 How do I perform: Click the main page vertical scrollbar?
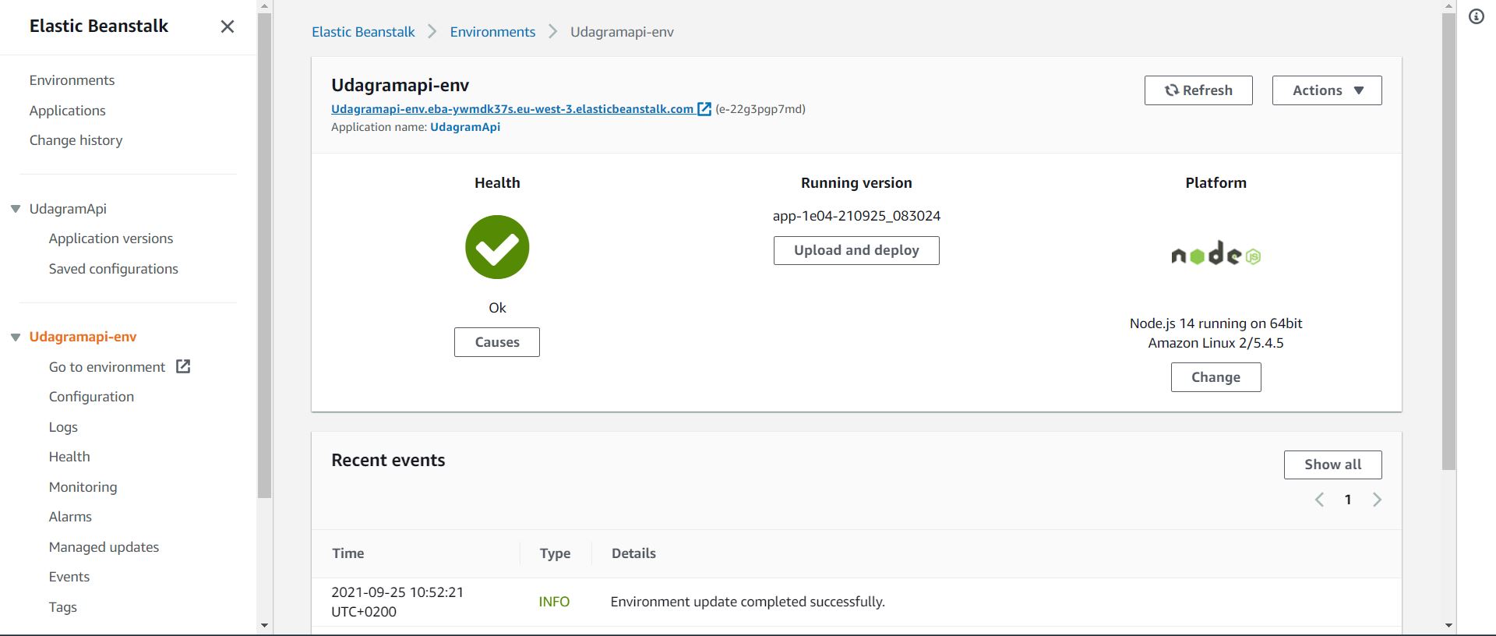point(1448,242)
